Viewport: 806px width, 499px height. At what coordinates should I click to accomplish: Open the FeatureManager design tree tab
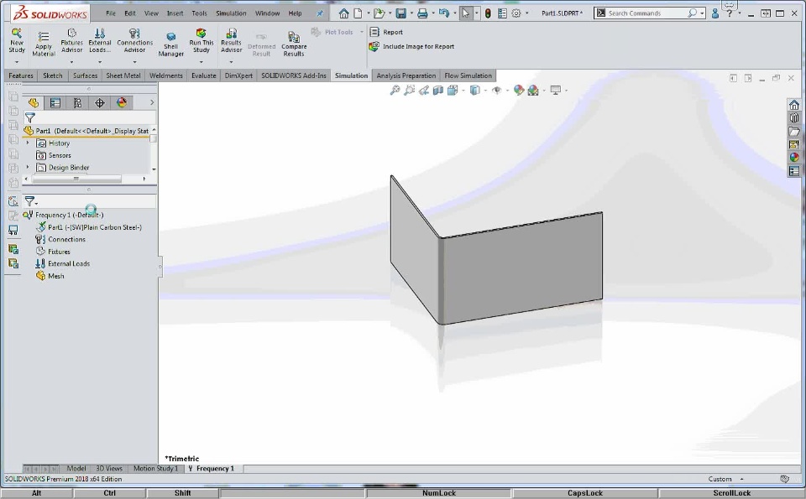point(34,102)
